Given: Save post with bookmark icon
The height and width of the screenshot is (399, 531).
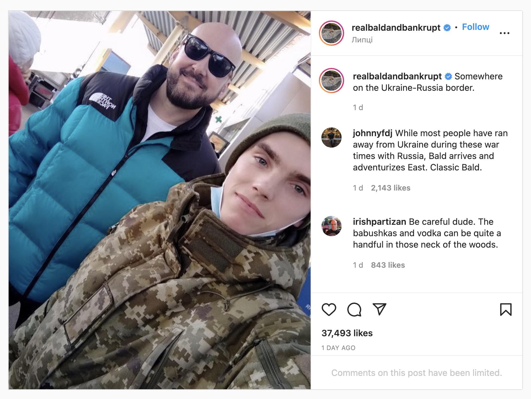Looking at the screenshot, I should 506,310.
